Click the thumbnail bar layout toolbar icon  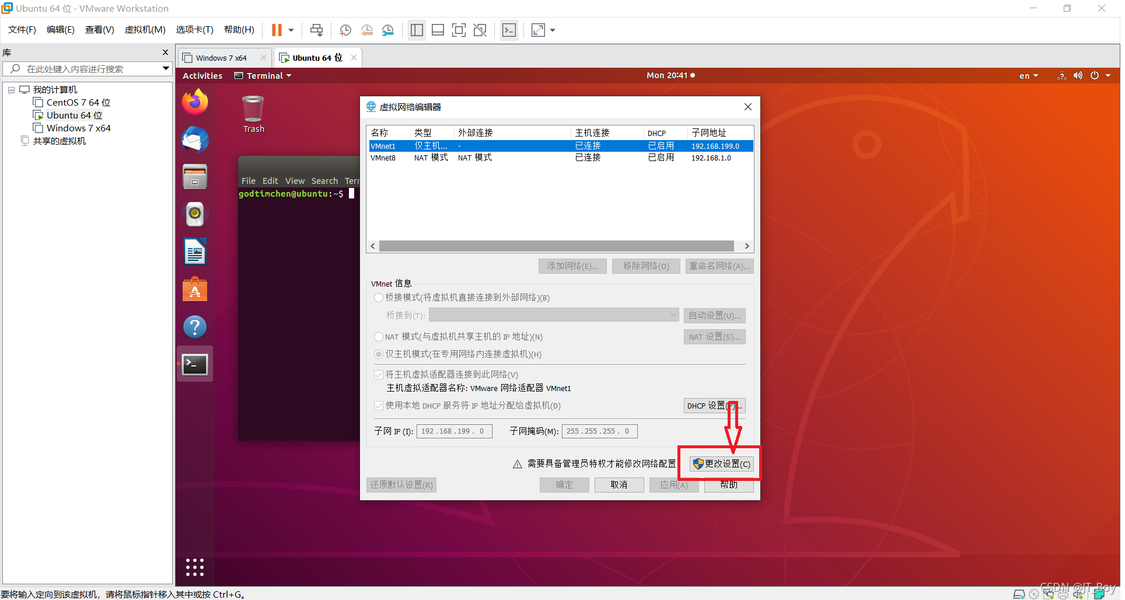(x=438, y=30)
